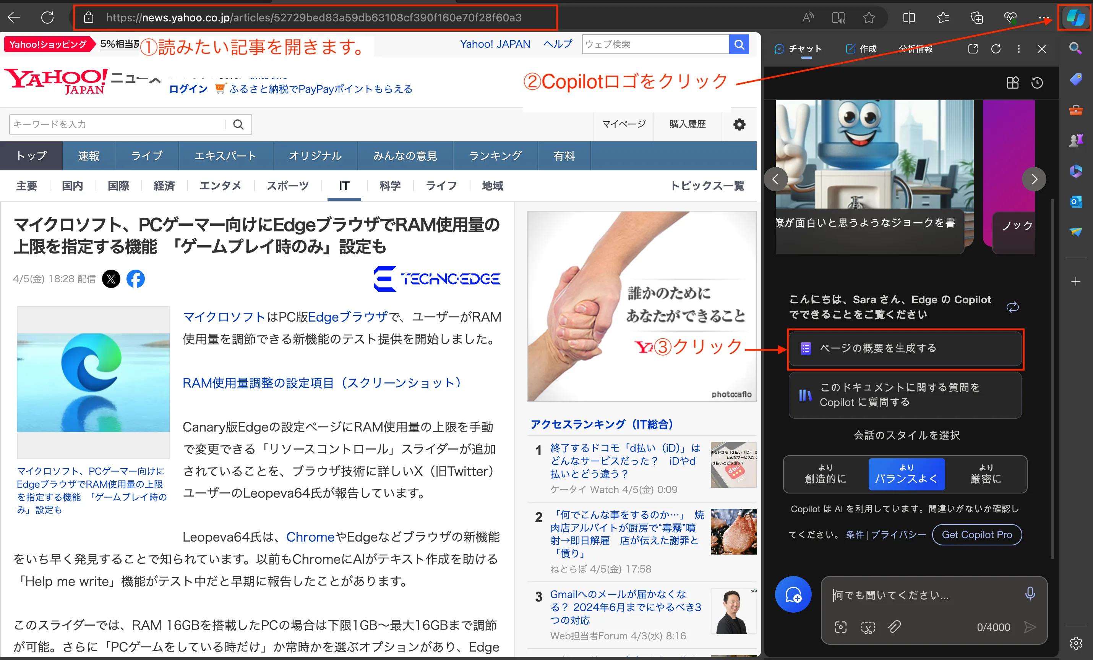The image size is (1093, 660).
Task: Open the Shopping tag in sidebar
Action: point(1075,79)
